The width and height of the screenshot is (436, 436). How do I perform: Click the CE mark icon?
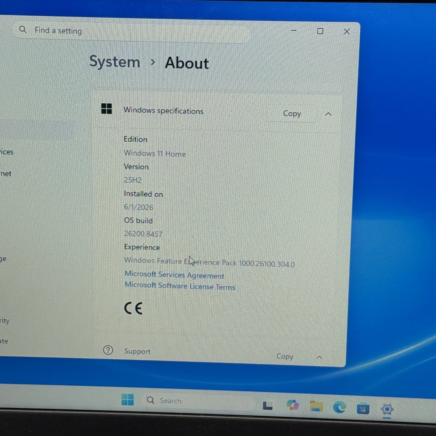coord(133,308)
